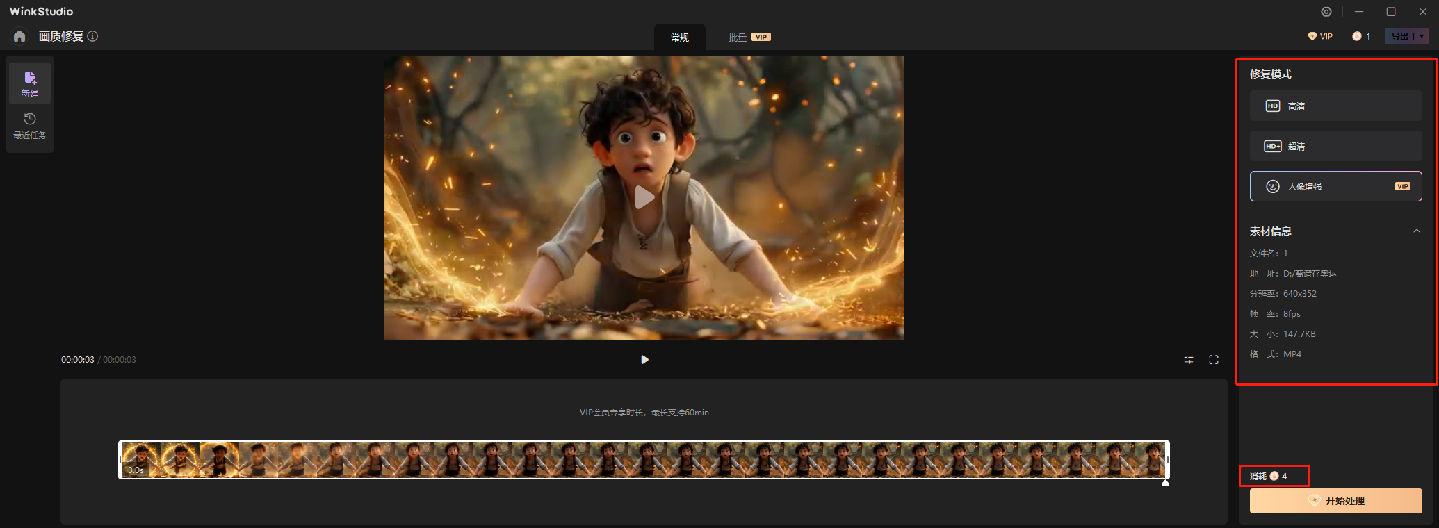Switch to the 常规 tab
The height and width of the screenshot is (528, 1439).
coord(680,38)
